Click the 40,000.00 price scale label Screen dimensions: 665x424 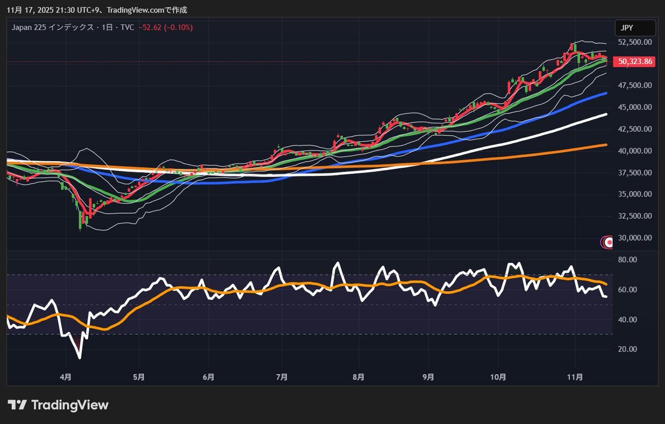point(633,151)
